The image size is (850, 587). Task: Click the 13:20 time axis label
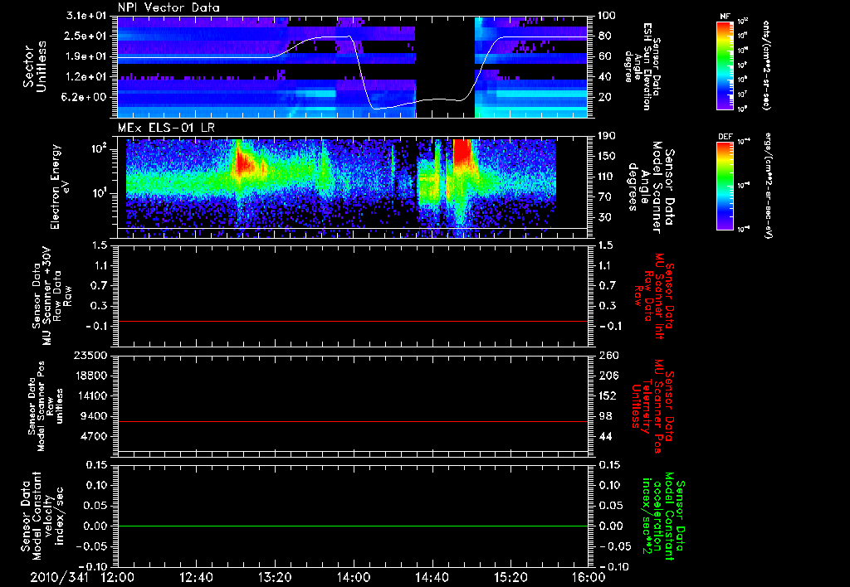(x=275, y=577)
